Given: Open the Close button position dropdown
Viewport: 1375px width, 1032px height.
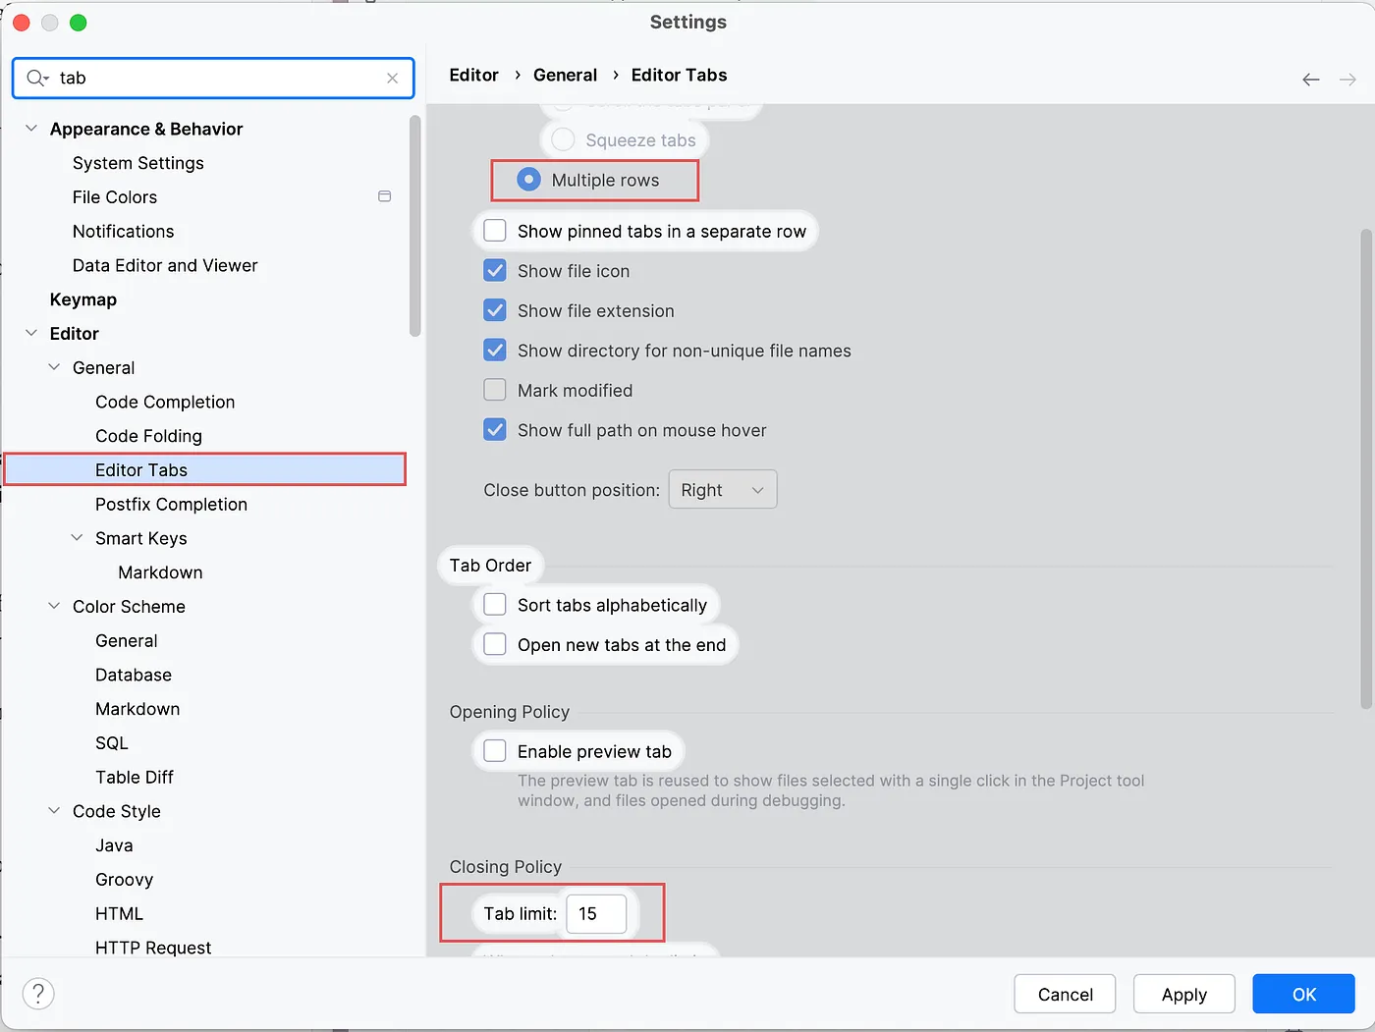Looking at the screenshot, I should point(722,489).
